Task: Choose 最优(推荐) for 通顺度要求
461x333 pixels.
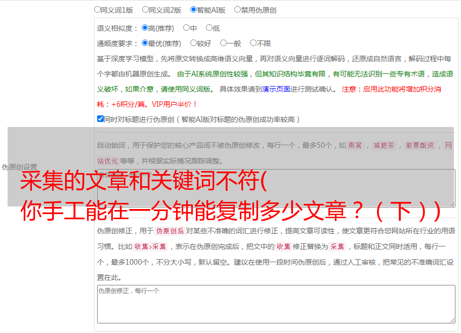Action: [145, 43]
